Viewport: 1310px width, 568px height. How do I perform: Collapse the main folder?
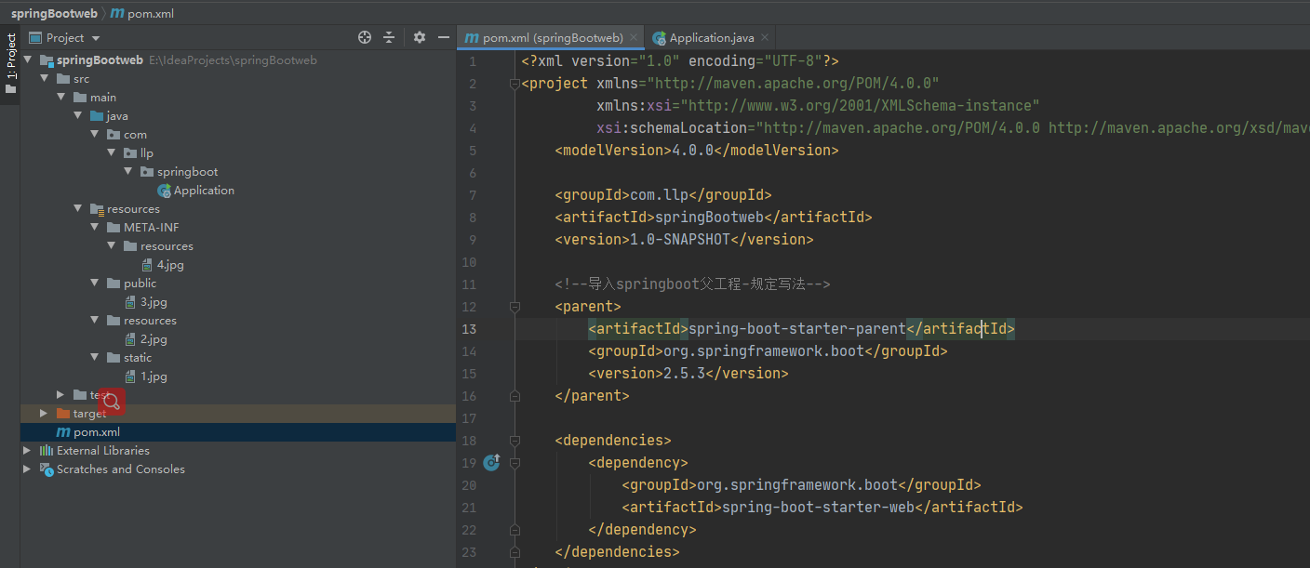click(61, 97)
